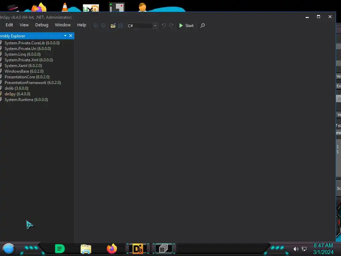Viewport: 341px width, 256px height.
Task: Click the Redo arrow icon
Action: 171,26
